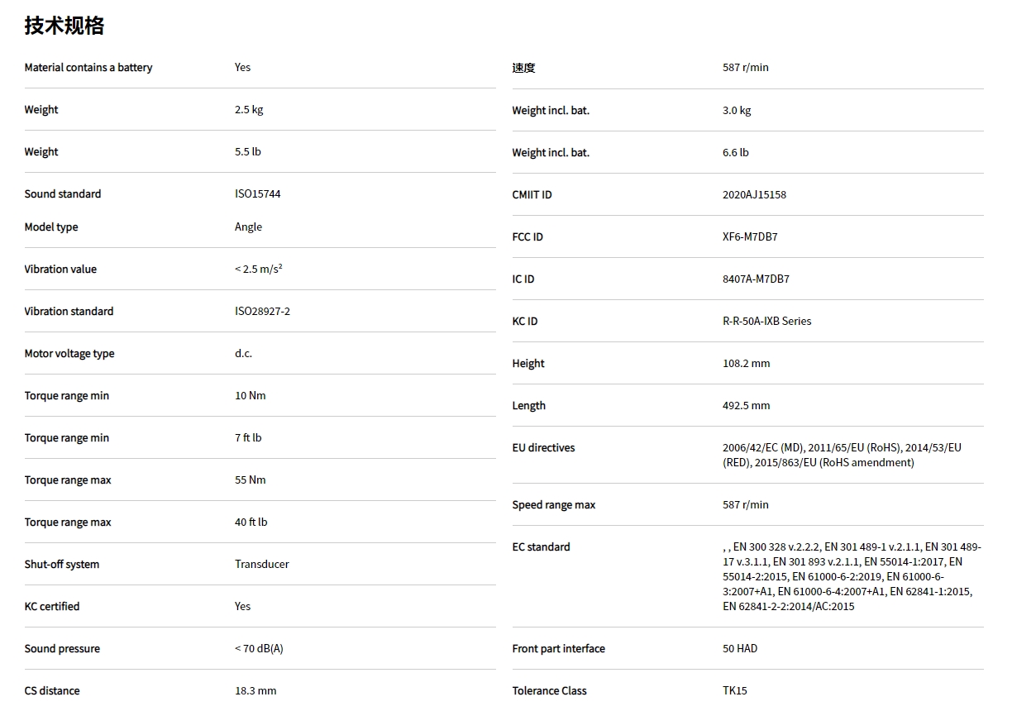Select the ISO28927-2 vibration standard value

coord(262,312)
